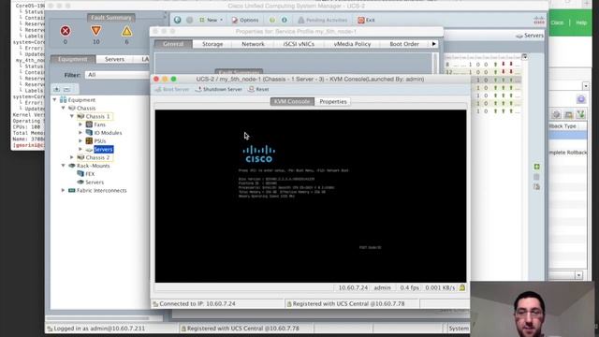599x337 pixels.
Task: Select the IO Modules tree item
Action: [x=109, y=133]
